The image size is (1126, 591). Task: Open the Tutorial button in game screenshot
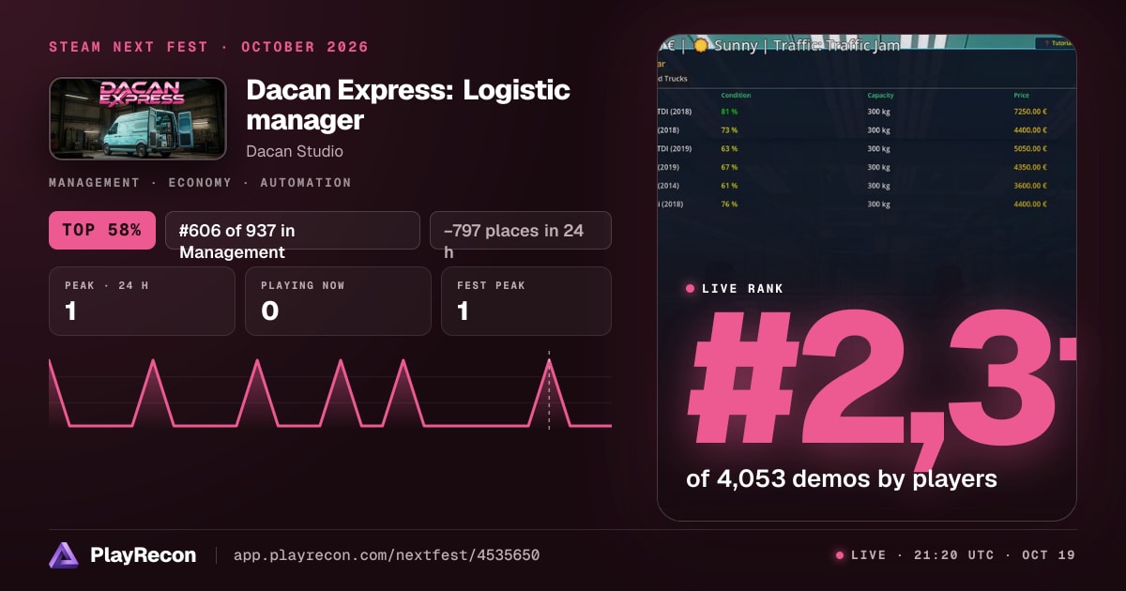point(1055,43)
